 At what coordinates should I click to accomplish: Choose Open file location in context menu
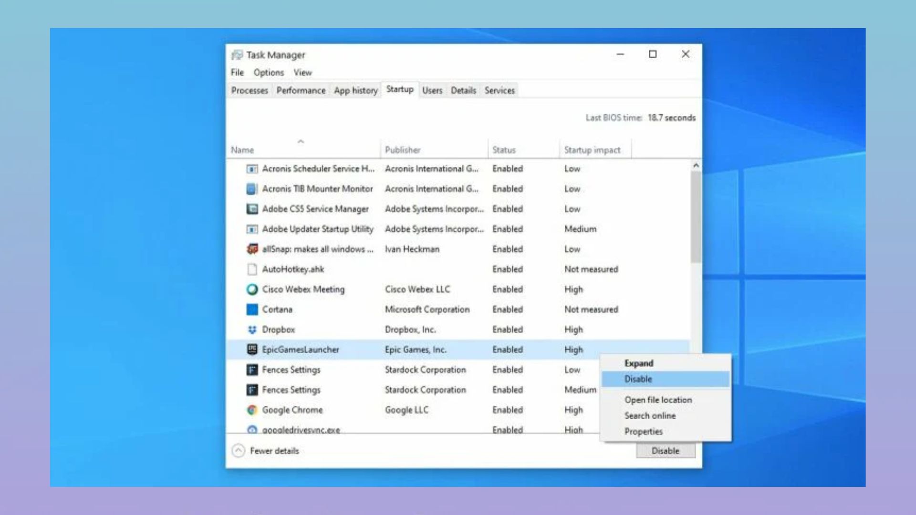click(x=665, y=400)
